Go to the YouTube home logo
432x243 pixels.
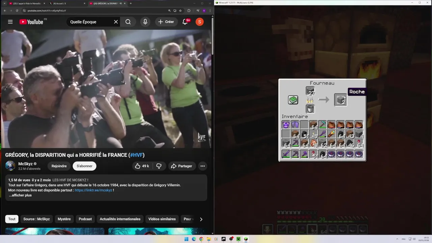click(x=31, y=22)
